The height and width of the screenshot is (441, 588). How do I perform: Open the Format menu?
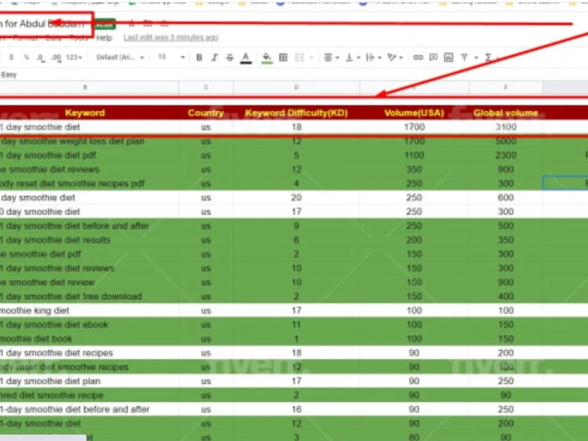point(25,38)
